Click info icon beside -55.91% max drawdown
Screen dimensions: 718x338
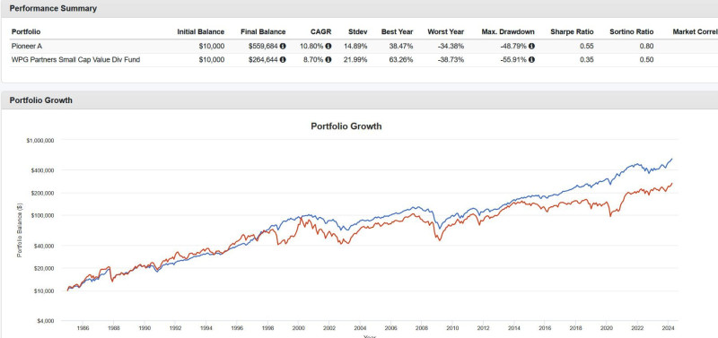click(531, 60)
